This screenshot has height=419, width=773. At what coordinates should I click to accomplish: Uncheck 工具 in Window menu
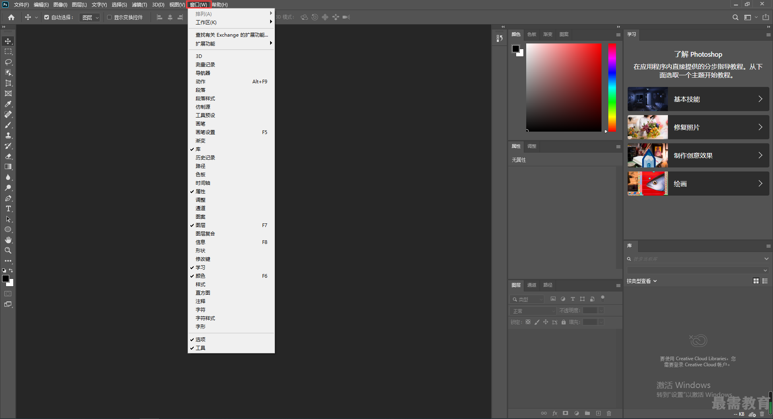[231, 348]
